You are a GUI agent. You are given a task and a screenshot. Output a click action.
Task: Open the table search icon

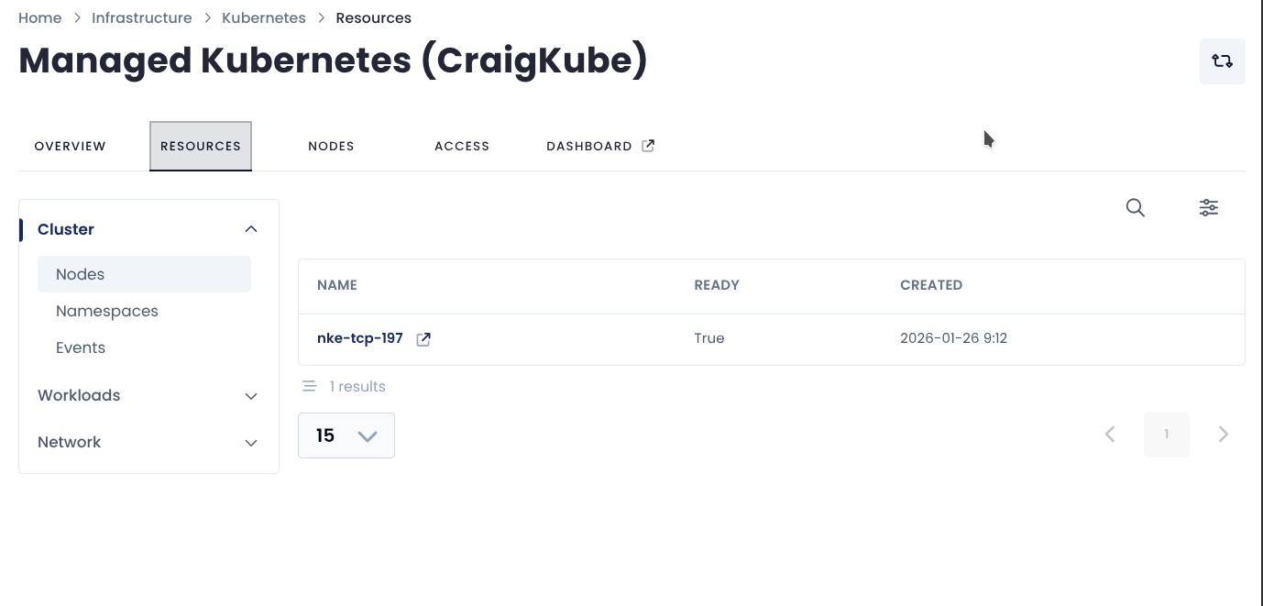tap(1135, 208)
